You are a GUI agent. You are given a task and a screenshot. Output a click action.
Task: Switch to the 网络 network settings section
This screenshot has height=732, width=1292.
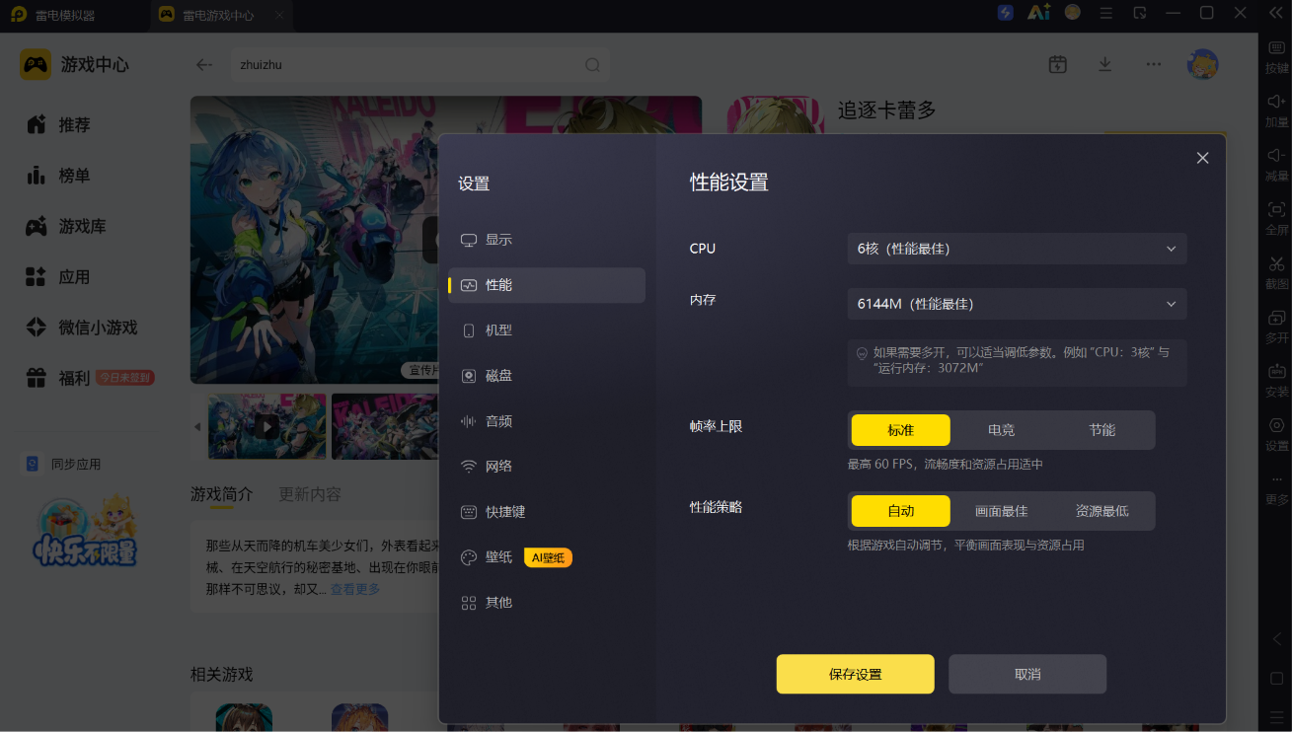547,467
